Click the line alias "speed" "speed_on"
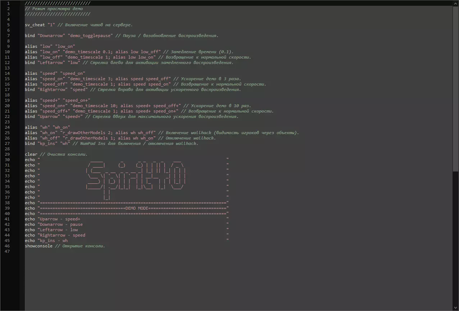The width and height of the screenshot is (459, 311). click(x=55, y=73)
